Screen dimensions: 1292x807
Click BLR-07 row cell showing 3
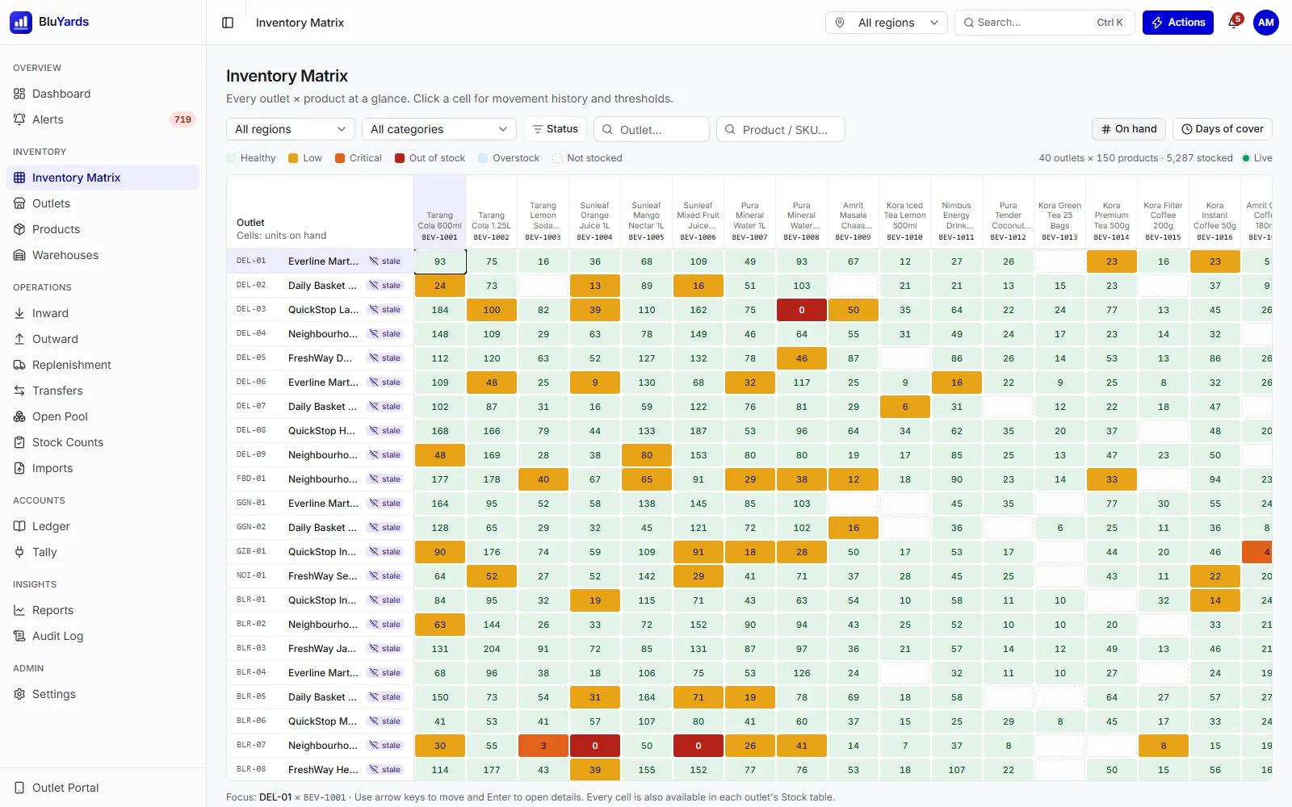tap(543, 746)
